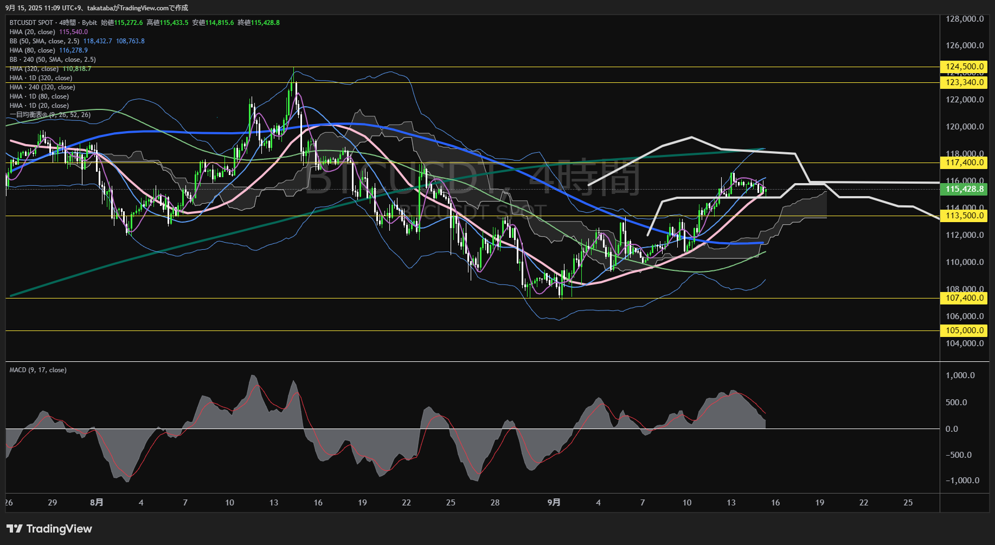
Task: Select the 113,500.0 horizontal line label
Action: click(964, 216)
